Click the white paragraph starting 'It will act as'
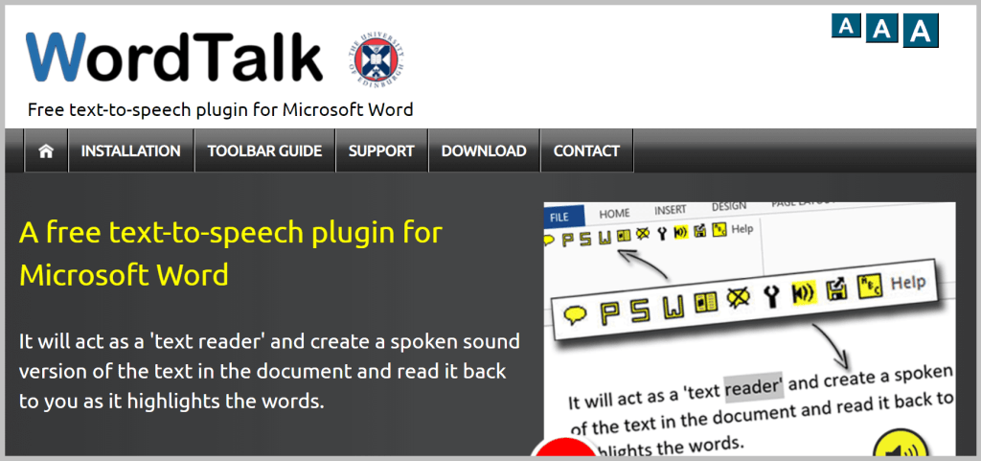This screenshot has height=461, width=981. pos(269,372)
